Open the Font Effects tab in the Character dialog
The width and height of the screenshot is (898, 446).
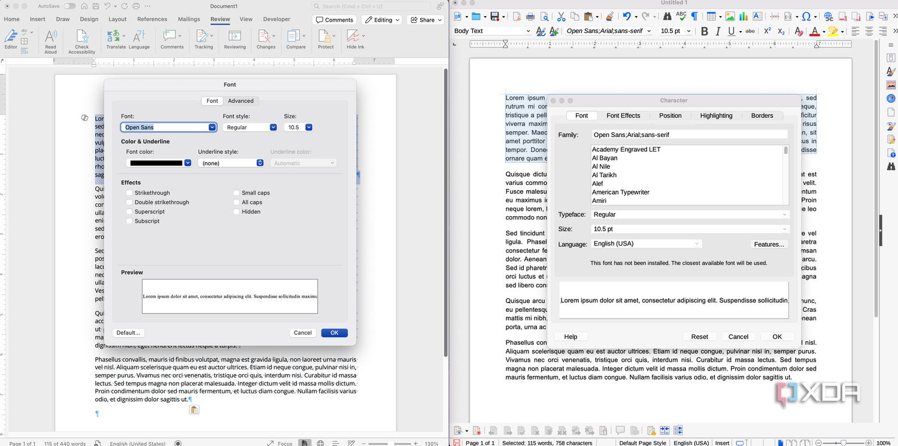(x=623, y=116)
